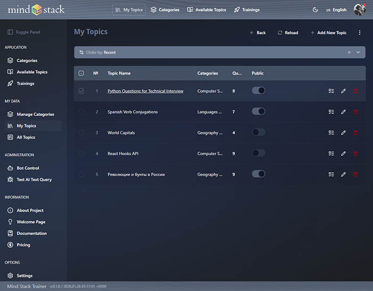373x291 pixels.
Task: Open Available Topics in the top navigation
Action: coord(207,10)
